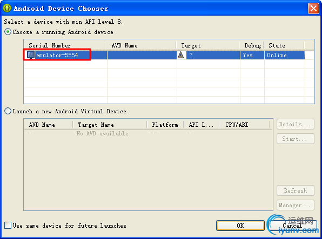Click the AVD Name header in running devices table

(142, 45)
